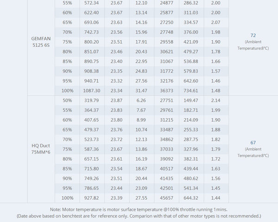
Task: Pick the 27.55 current cell
Action: click(x=141, y=198)
